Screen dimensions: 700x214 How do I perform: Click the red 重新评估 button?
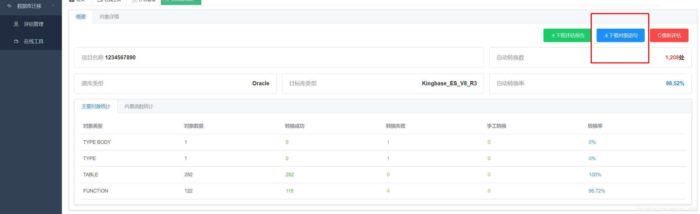coord(669,35)
